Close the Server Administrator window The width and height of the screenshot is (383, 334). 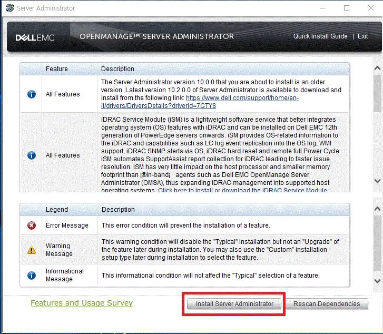(371, 8)
